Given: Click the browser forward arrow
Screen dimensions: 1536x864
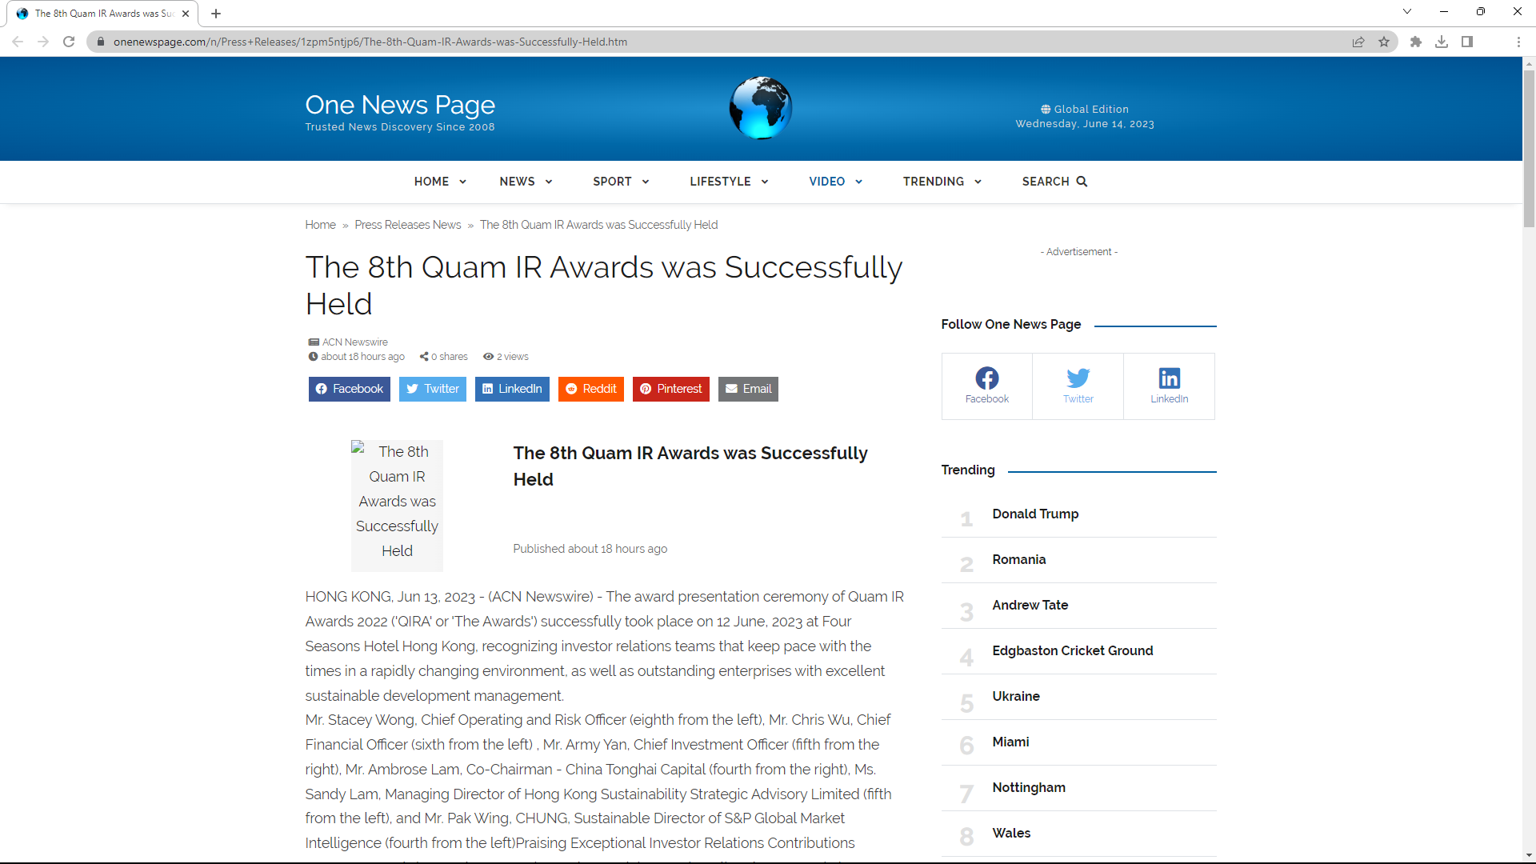Looking at the screenshot, I should [x=43, y=42].
